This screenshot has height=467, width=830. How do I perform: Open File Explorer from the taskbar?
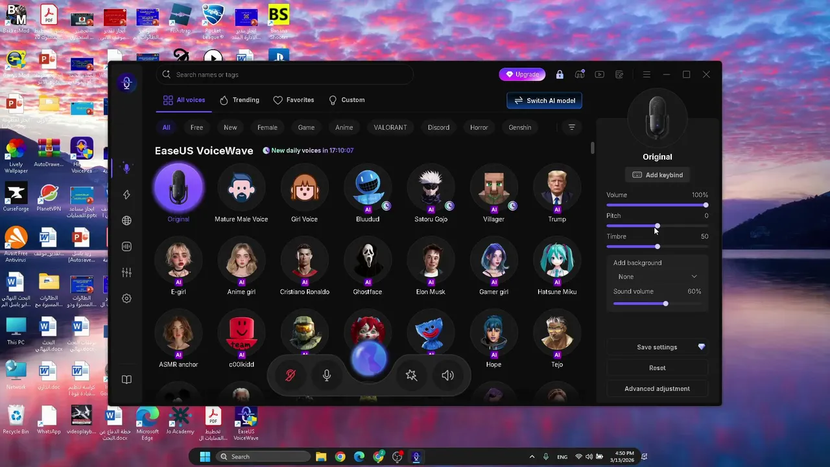point(321,457)
